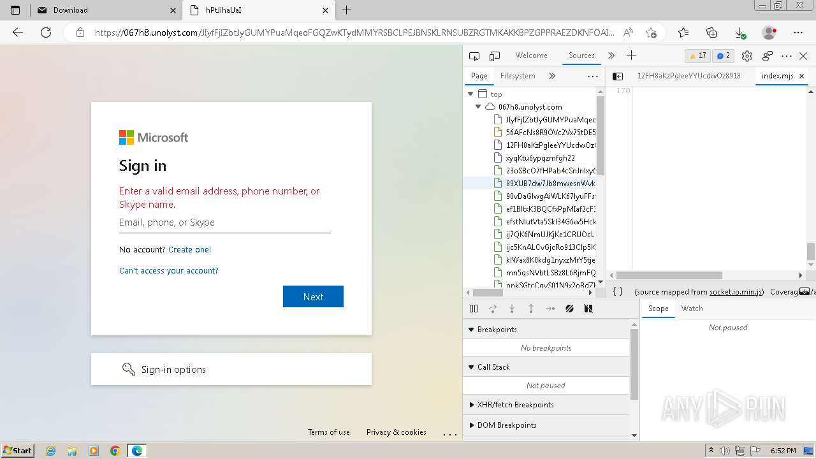Close the index.mjs editor tab

click(801, 76)
